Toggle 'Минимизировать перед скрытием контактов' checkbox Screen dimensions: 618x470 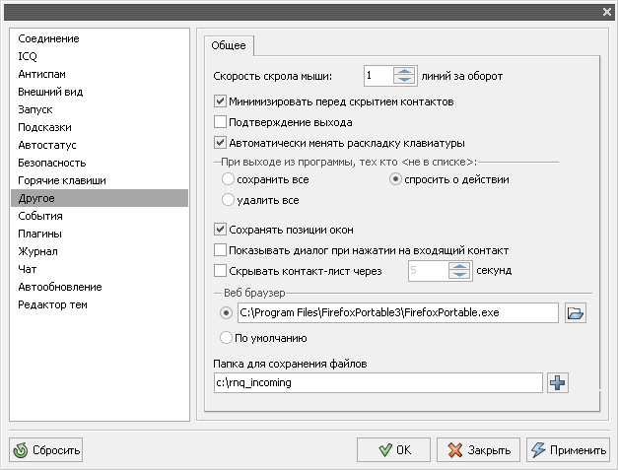[x=220, y=101]
